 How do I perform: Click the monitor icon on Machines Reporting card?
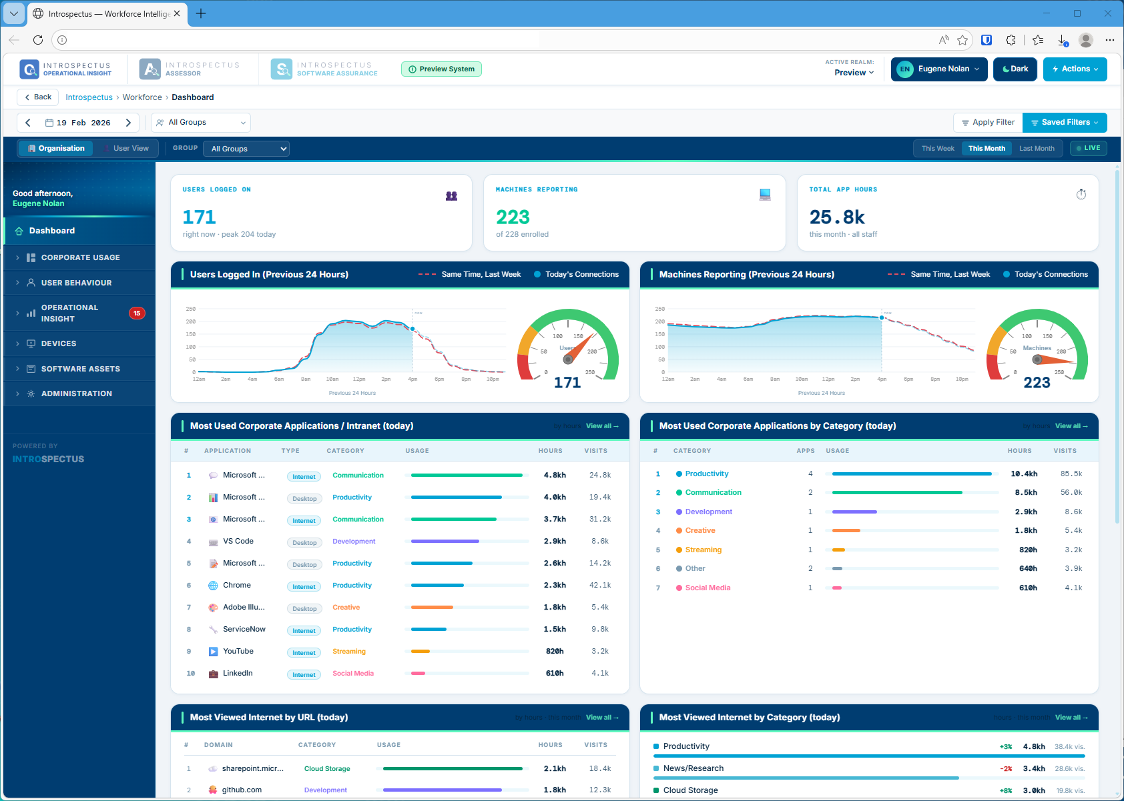pyautogui.click(x=765, y=194)
